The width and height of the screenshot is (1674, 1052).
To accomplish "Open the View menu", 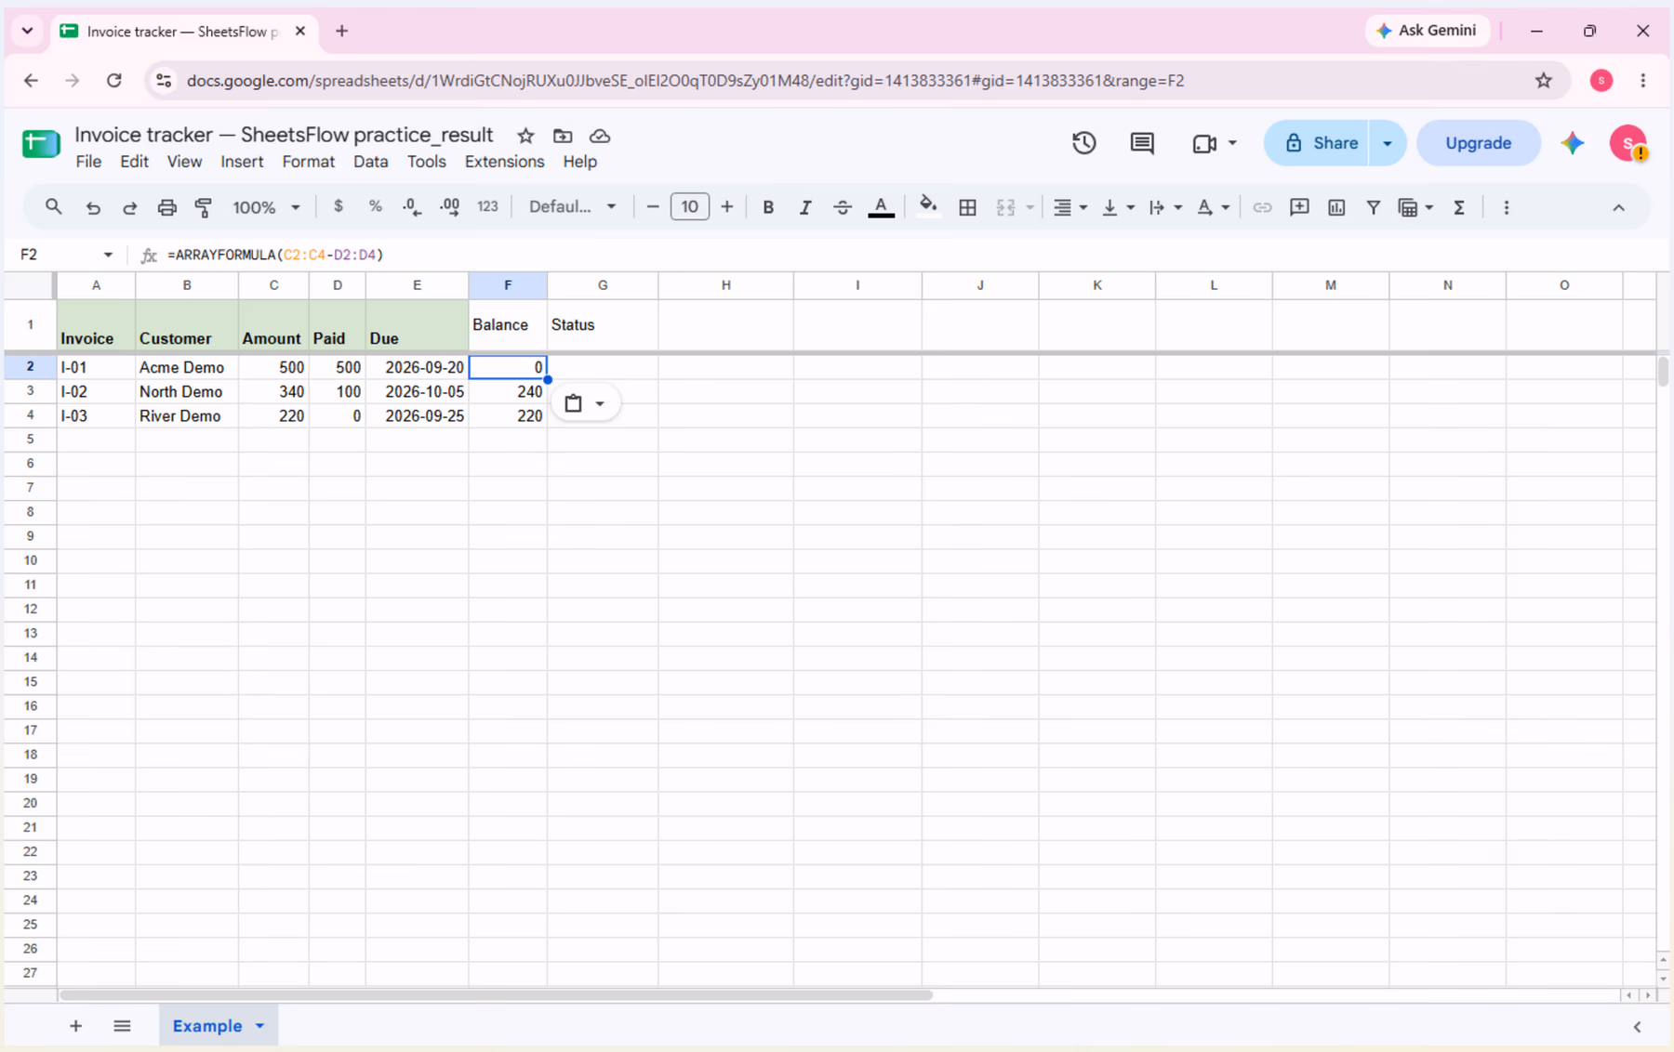I will click(184, 162).
